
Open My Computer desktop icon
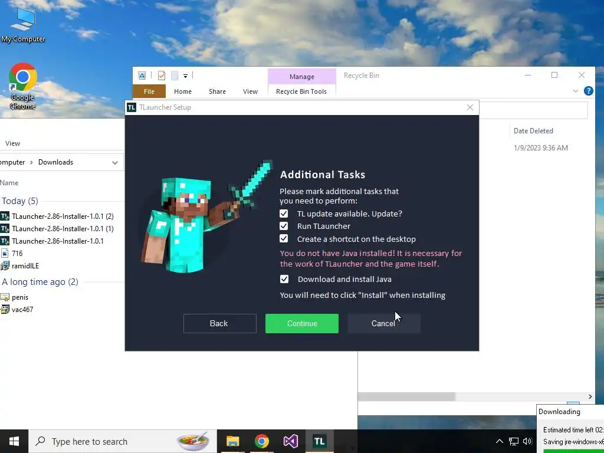point(23,25)
